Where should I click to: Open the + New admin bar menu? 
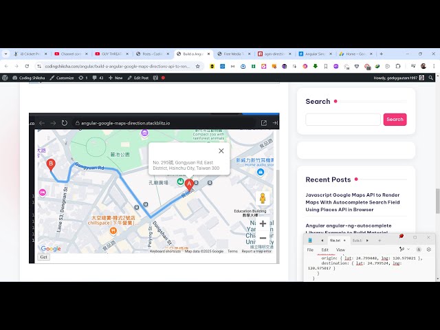pos(115,78)
